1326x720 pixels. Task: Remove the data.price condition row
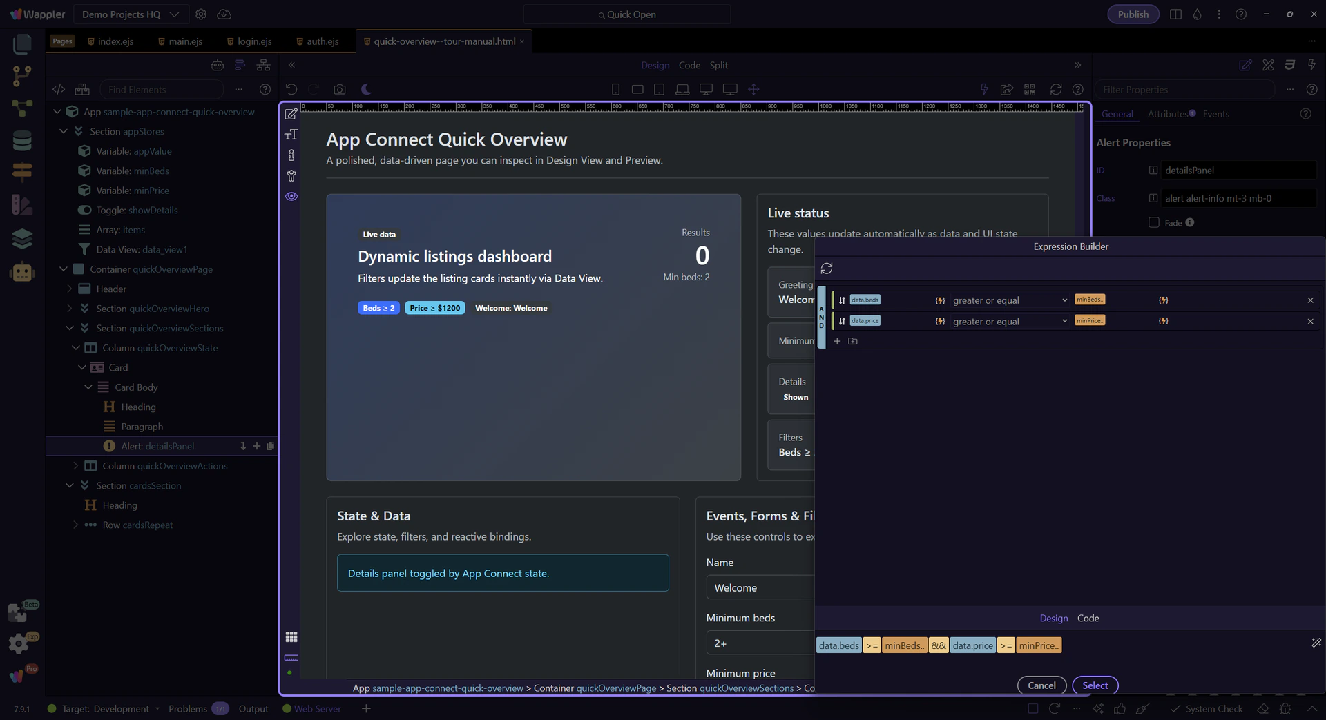click(1310, 321)
